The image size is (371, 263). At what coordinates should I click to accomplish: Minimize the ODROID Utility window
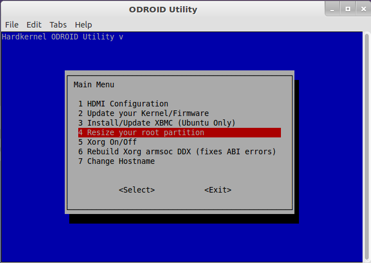[332, 9]
